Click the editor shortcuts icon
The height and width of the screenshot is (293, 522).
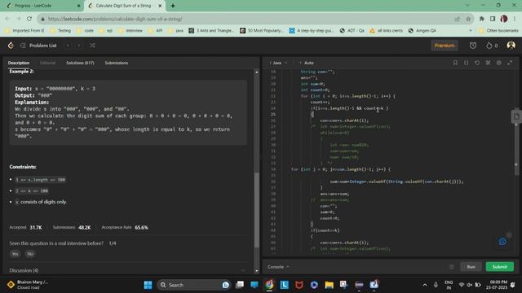[488, 63]
